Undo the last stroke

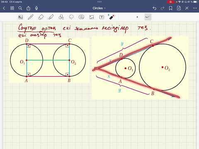(x=154, y=8)
